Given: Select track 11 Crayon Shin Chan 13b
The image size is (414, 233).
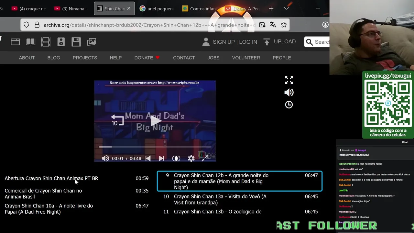Looking at the screenshot, I should click(x=240, y=212).
